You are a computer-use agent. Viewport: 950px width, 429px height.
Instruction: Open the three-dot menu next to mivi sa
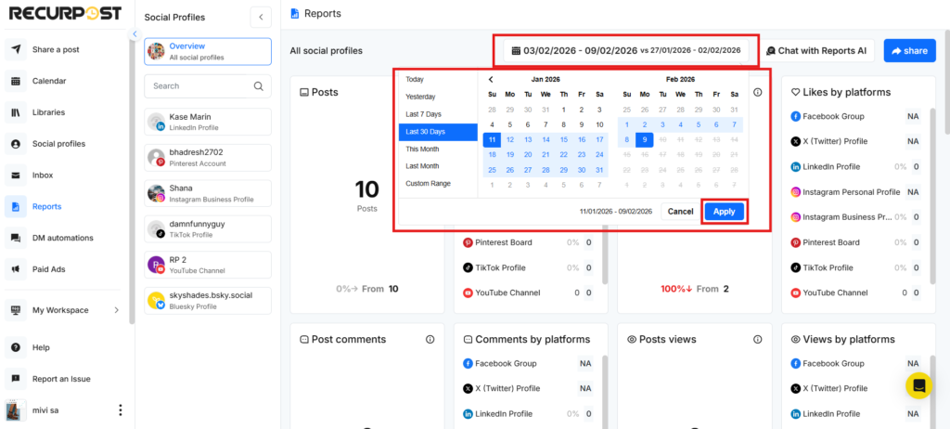click(120, 410)
